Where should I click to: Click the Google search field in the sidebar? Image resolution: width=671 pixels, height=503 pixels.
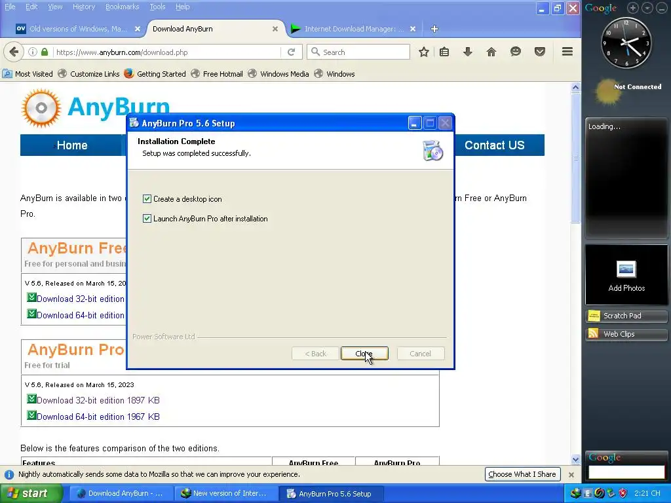click(x=626, y=472)
